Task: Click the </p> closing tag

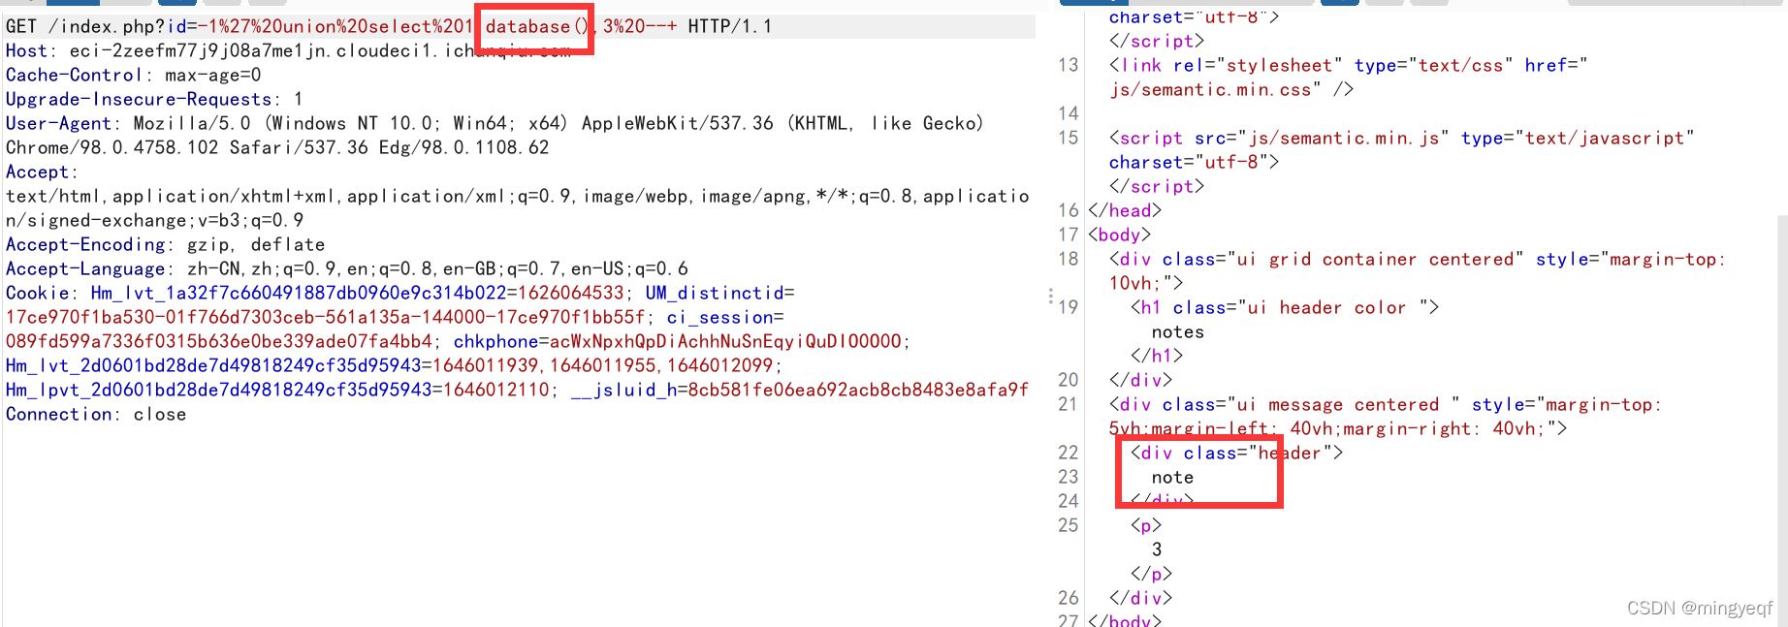Action: [x=1151, y=574]
